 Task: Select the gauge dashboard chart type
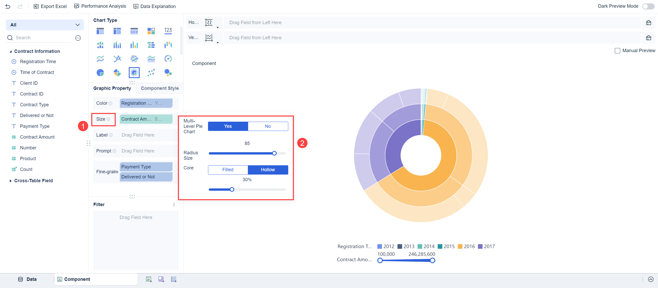[x=168, y=59]
